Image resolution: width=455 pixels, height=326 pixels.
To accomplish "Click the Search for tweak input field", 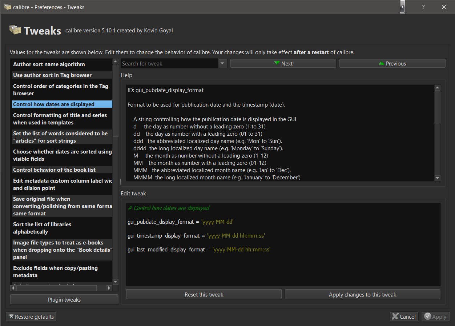I will click(170, 63).
